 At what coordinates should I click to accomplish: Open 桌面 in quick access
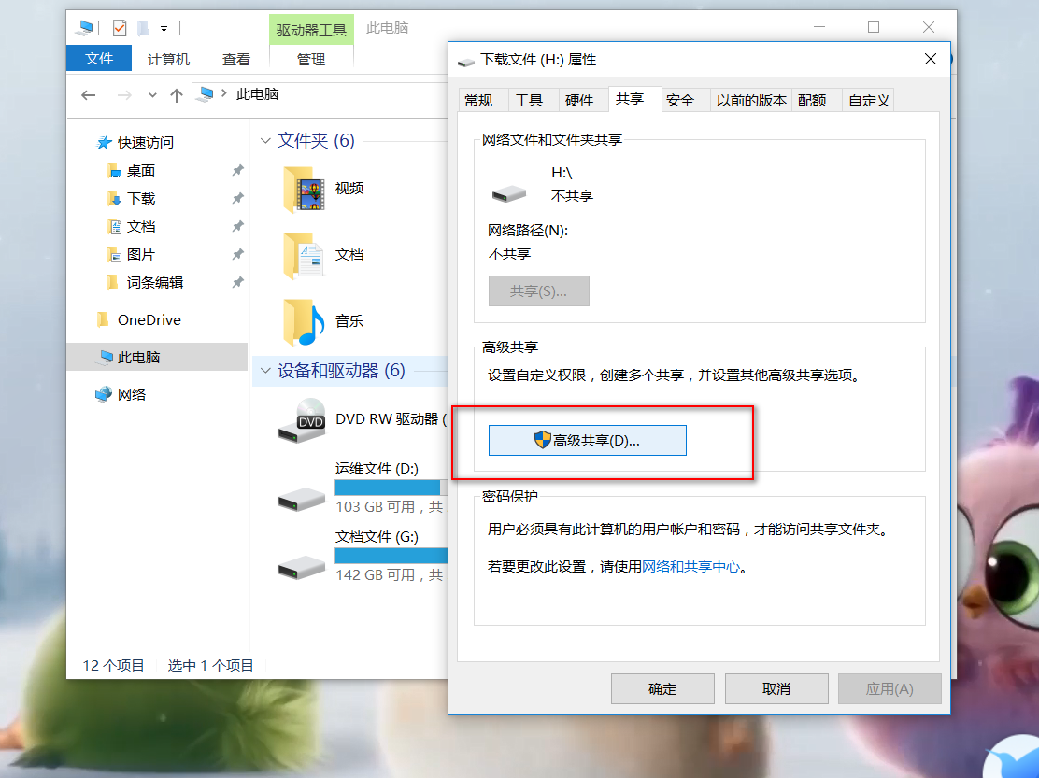[x=140, y=171]
